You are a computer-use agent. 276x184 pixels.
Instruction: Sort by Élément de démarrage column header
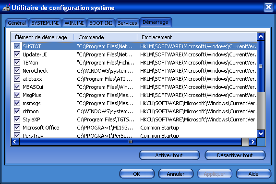(42, 37)
